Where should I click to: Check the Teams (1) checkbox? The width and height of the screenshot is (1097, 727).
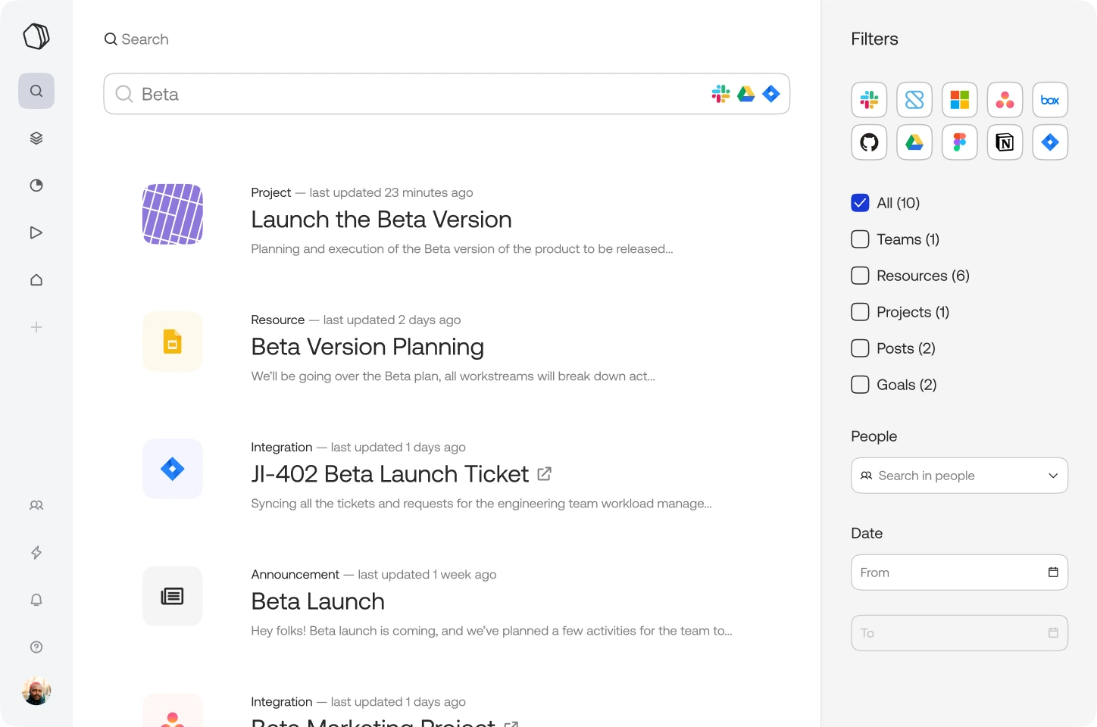pyautogui.click(x=860, y=239)
